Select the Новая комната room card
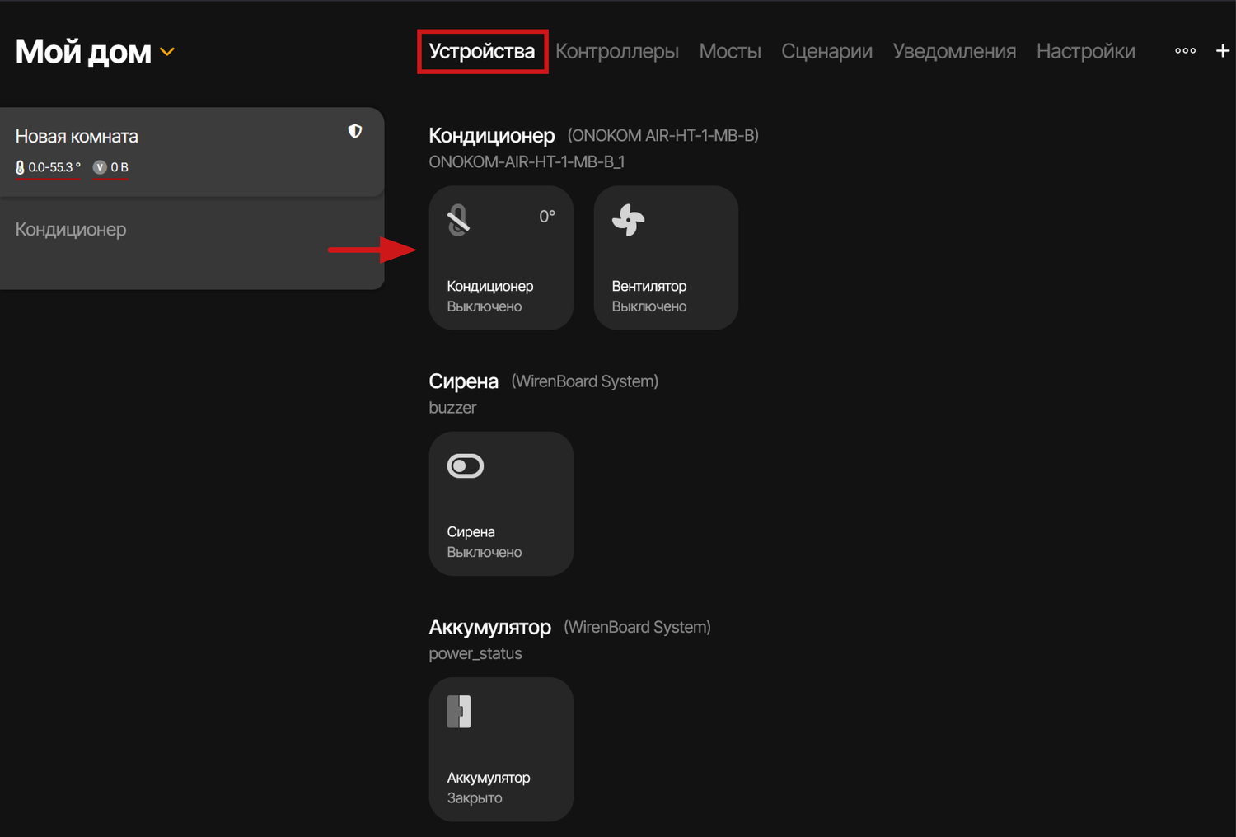 [x=191, y=152]
